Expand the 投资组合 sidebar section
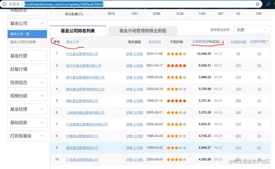Image resolution: width=275 pixels, height=169 pixels. click(42, 82)
